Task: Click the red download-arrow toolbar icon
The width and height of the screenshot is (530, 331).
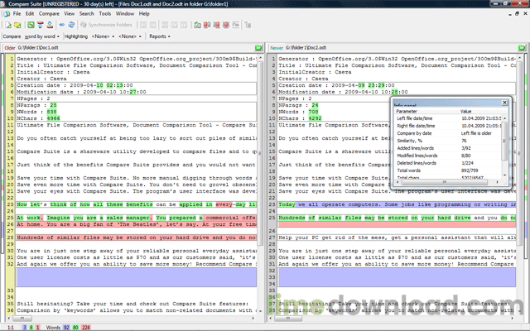Action: pyautogui.click(x=50, y=25)
